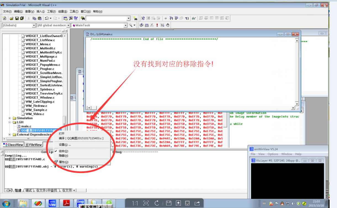This screenshot has width=337, height=208.
Task: Switch to the FileView tab
Action: pos(33,145)
